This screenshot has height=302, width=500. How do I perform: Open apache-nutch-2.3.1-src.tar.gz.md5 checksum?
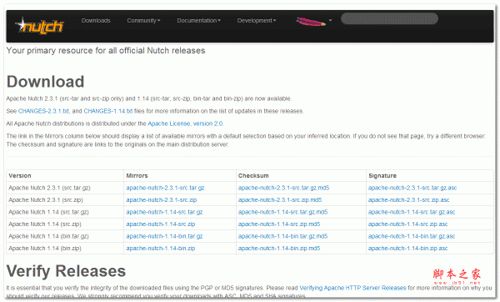(284, 188)
